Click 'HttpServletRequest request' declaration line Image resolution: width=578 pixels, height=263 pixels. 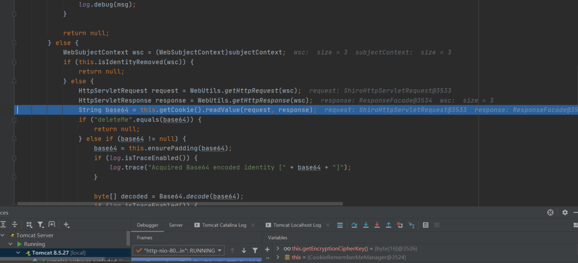pos(190,91)
